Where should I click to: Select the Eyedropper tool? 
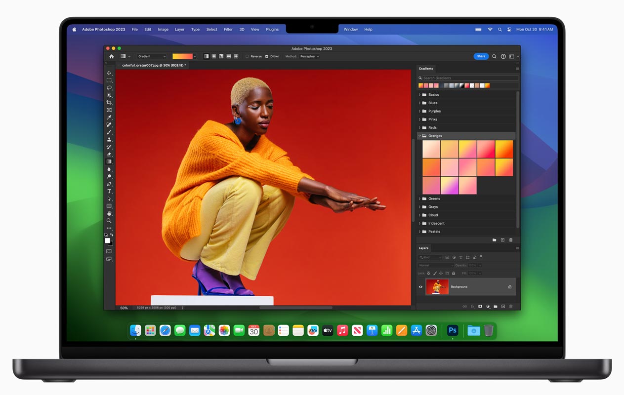point(109,118)
